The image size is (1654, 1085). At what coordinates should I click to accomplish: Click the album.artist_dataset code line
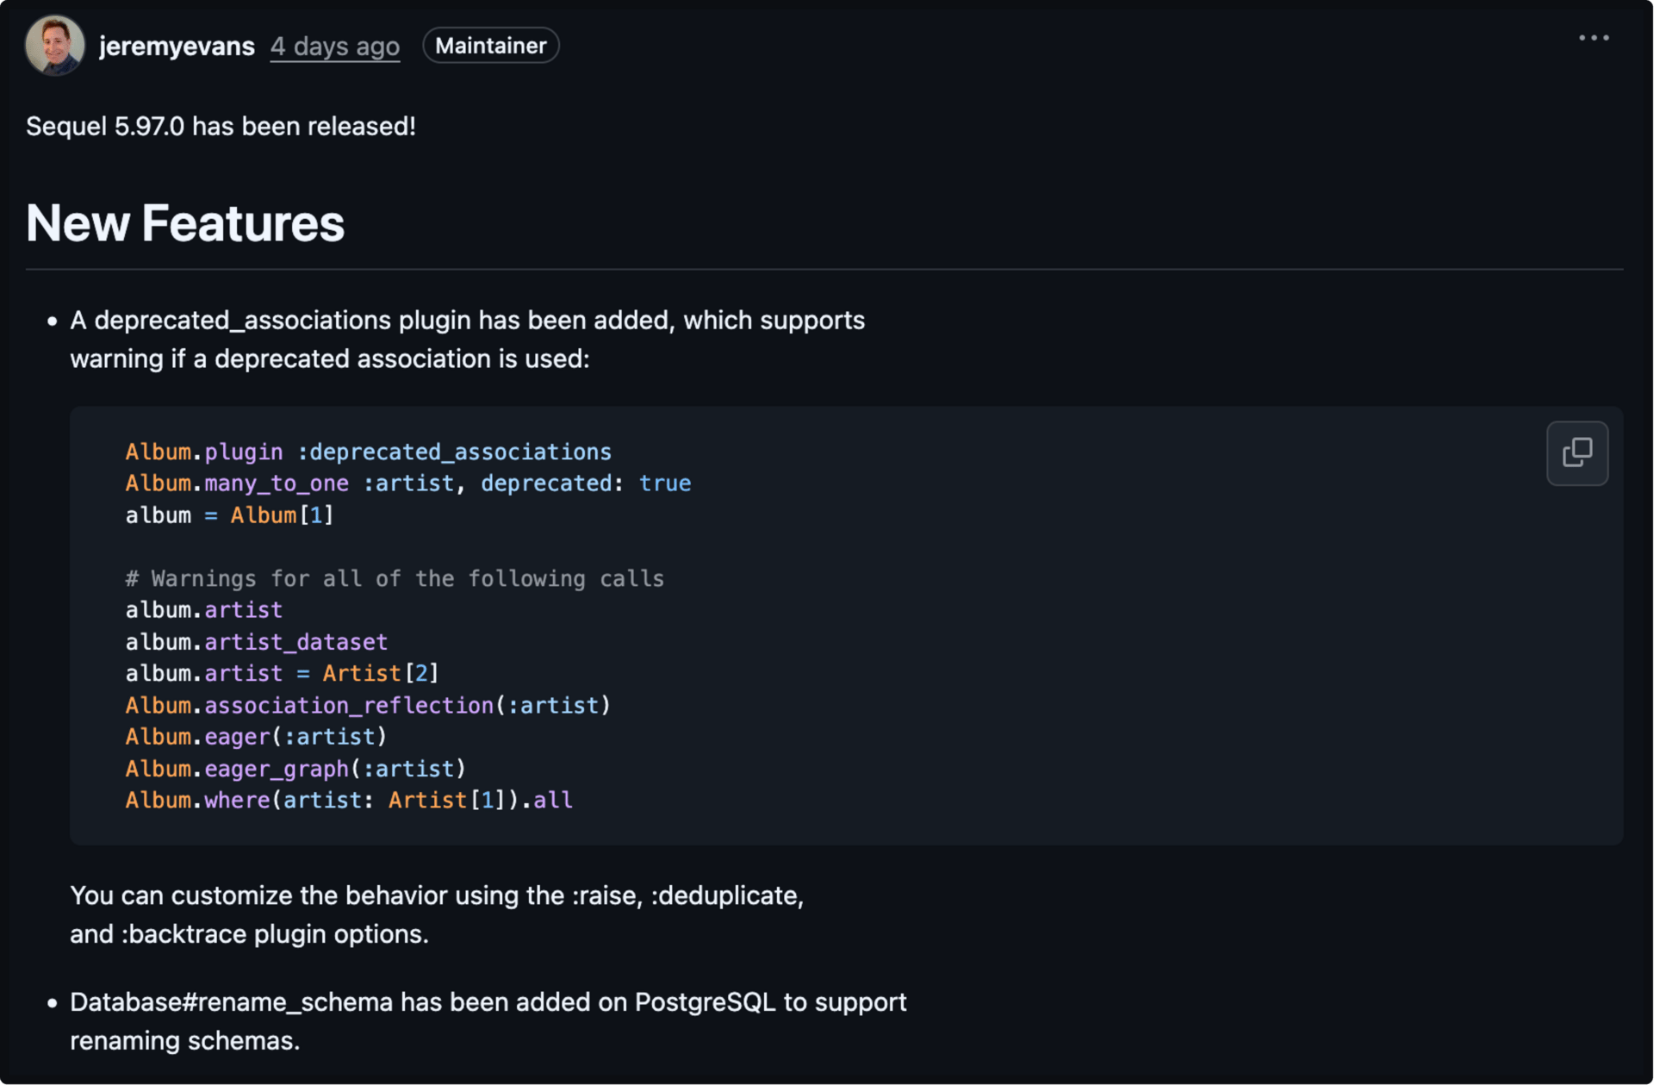257,642
